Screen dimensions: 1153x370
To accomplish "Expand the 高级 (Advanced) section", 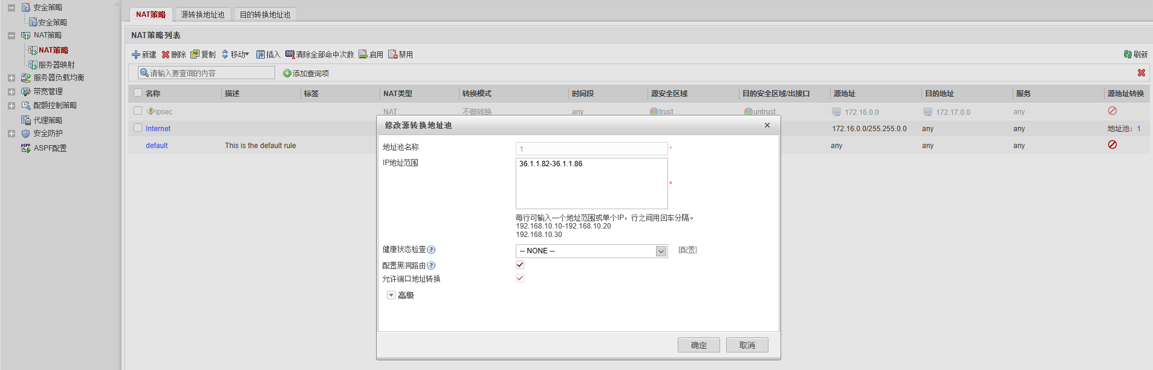I will pos(391,295).
